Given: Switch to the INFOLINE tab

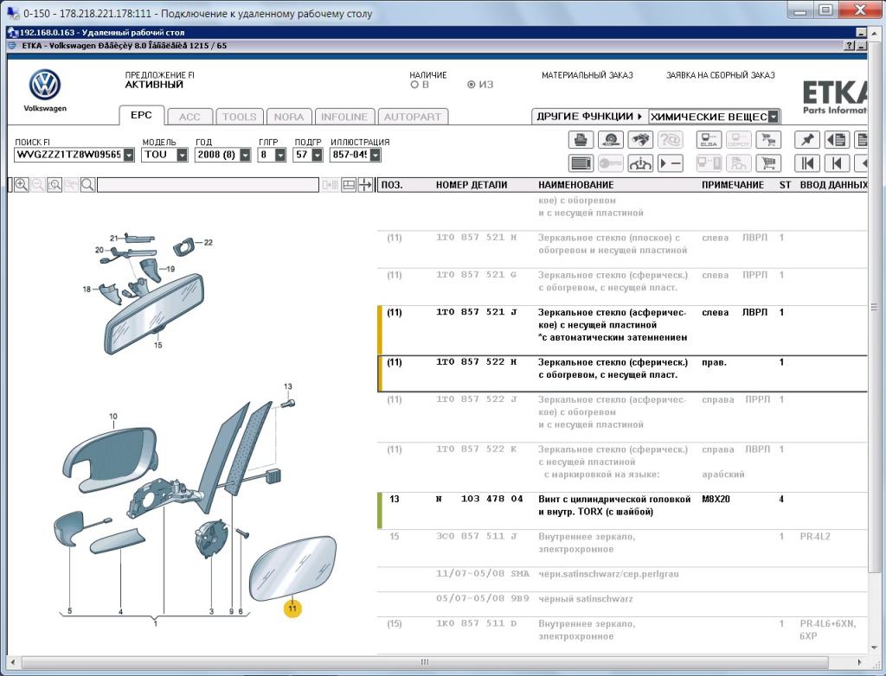Looking at the screenshot, I should (x=344, y=117).
